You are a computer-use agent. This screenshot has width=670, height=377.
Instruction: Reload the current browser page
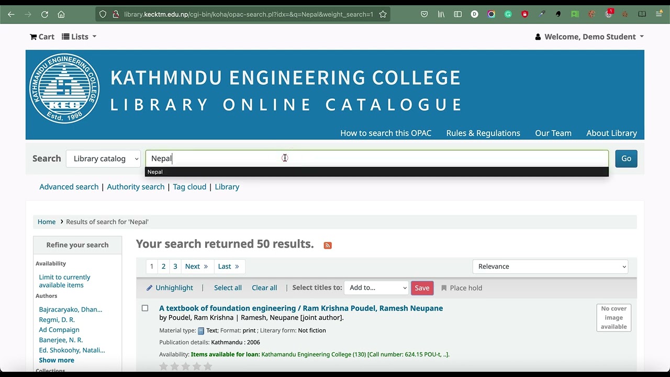(44, 14)
